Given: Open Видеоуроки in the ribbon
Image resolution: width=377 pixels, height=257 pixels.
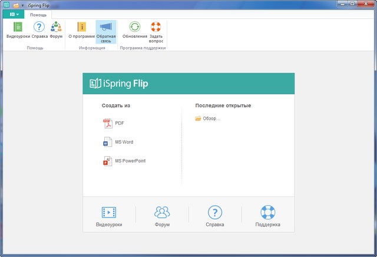Looking at the screenshot, I should point(18,30).
